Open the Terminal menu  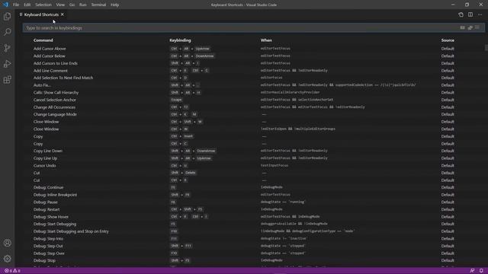(98, 5)
